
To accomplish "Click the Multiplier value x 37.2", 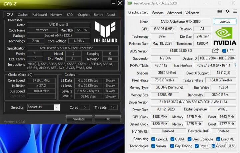I will (x=41, y=86).
